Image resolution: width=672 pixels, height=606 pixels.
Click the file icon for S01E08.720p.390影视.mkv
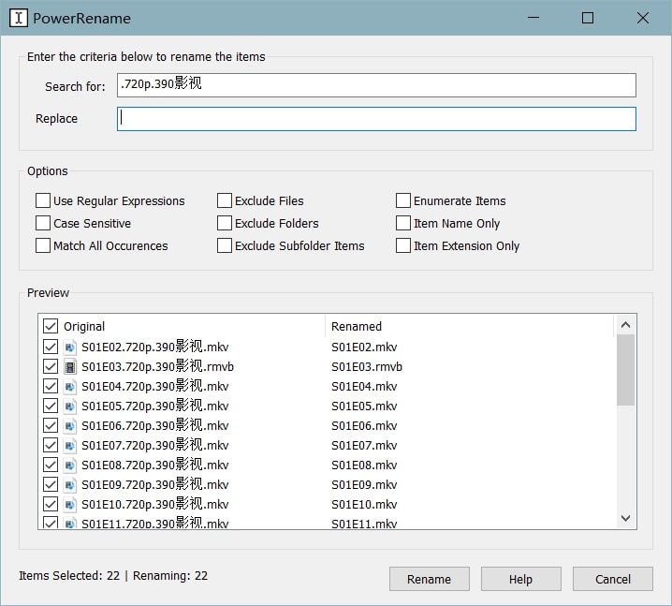pos(70,465)
